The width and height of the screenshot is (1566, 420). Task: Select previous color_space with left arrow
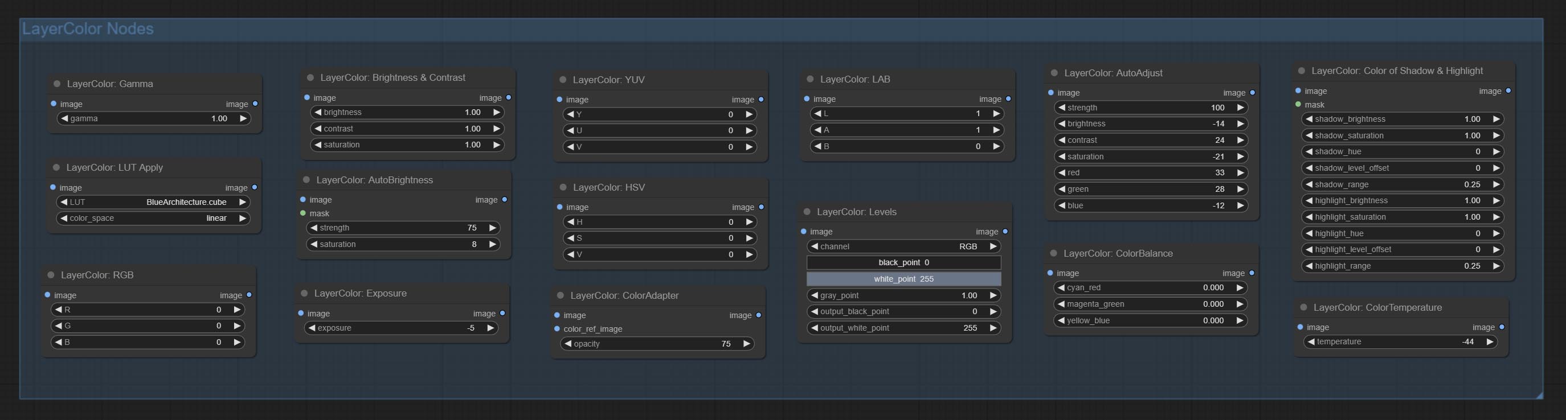[x=64, y=218]
